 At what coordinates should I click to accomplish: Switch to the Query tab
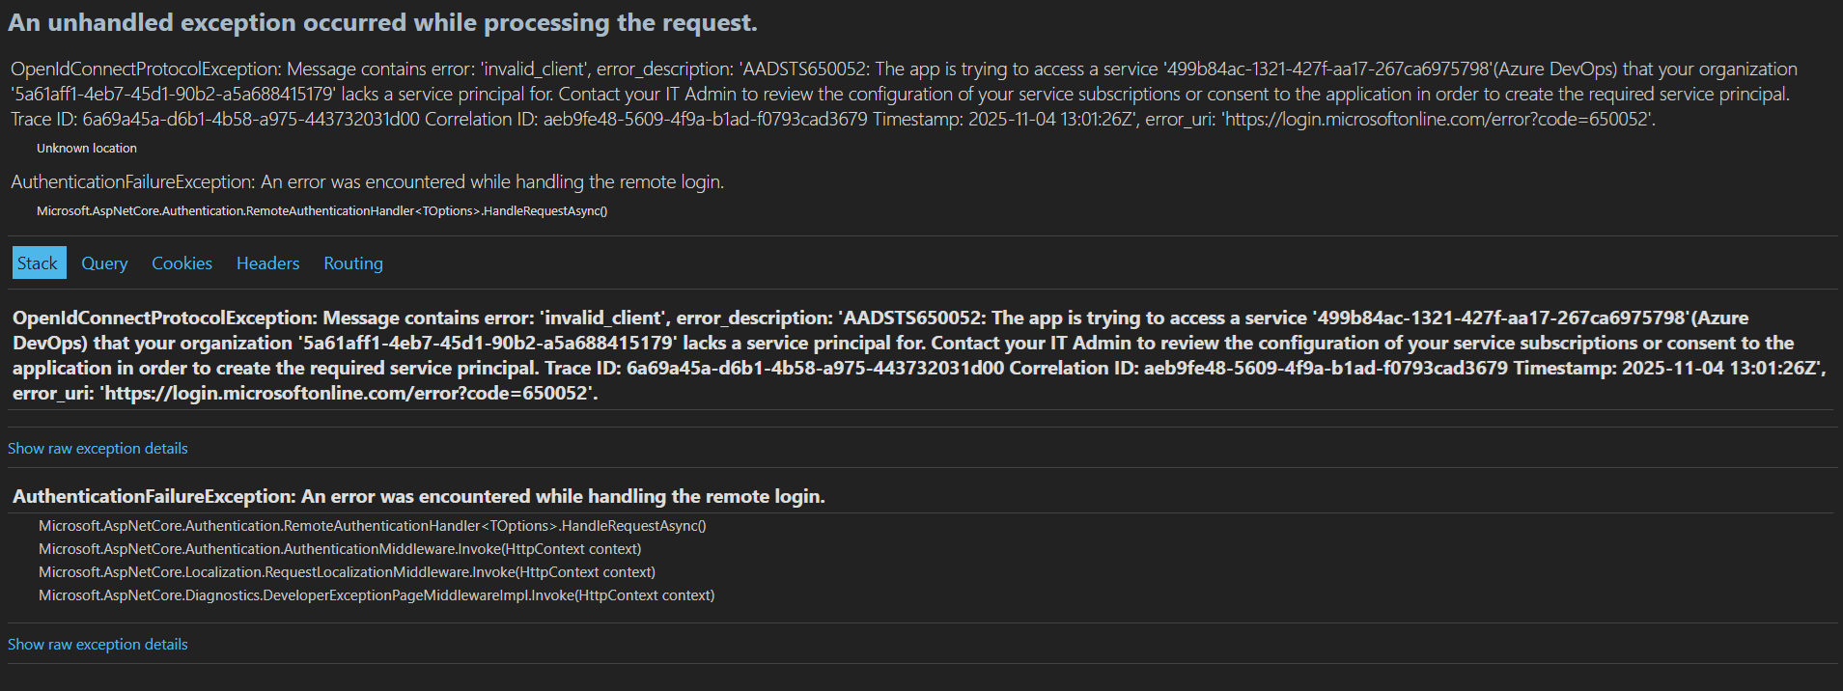pyautogui.click(x=104, y=263)
